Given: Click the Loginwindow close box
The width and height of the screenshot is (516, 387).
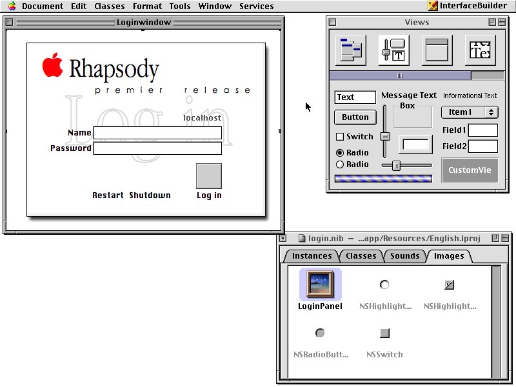Looking at the screenshot, I should click(x=9, y=22).
